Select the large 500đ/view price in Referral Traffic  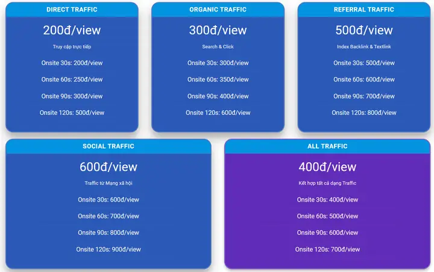(364, 30)
